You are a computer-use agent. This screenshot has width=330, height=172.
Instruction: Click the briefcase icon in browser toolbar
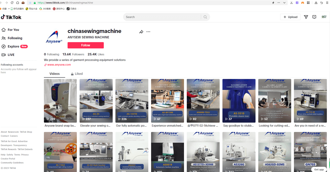click(x=23, y=3)
